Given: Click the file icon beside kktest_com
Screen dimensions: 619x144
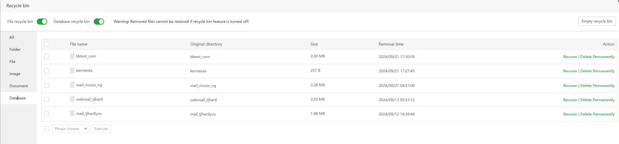Looking at the screenshot, I should coord(72,56).
